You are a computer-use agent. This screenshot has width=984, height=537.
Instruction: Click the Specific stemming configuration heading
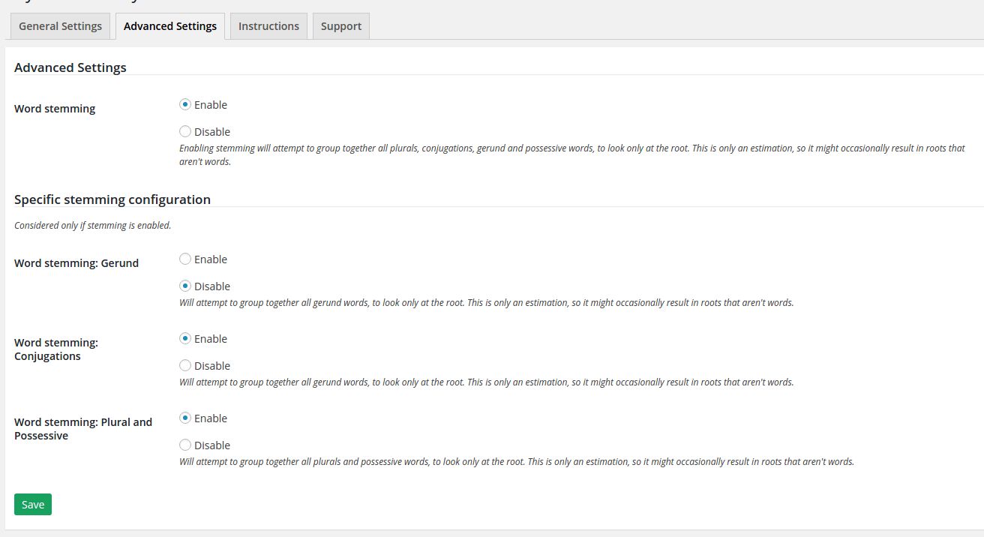tap(112, 199)
